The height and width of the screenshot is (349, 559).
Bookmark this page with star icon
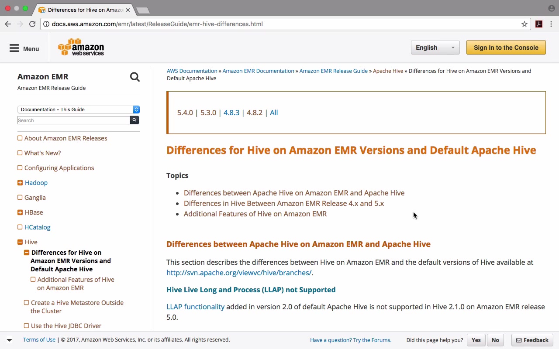[524, 24]
